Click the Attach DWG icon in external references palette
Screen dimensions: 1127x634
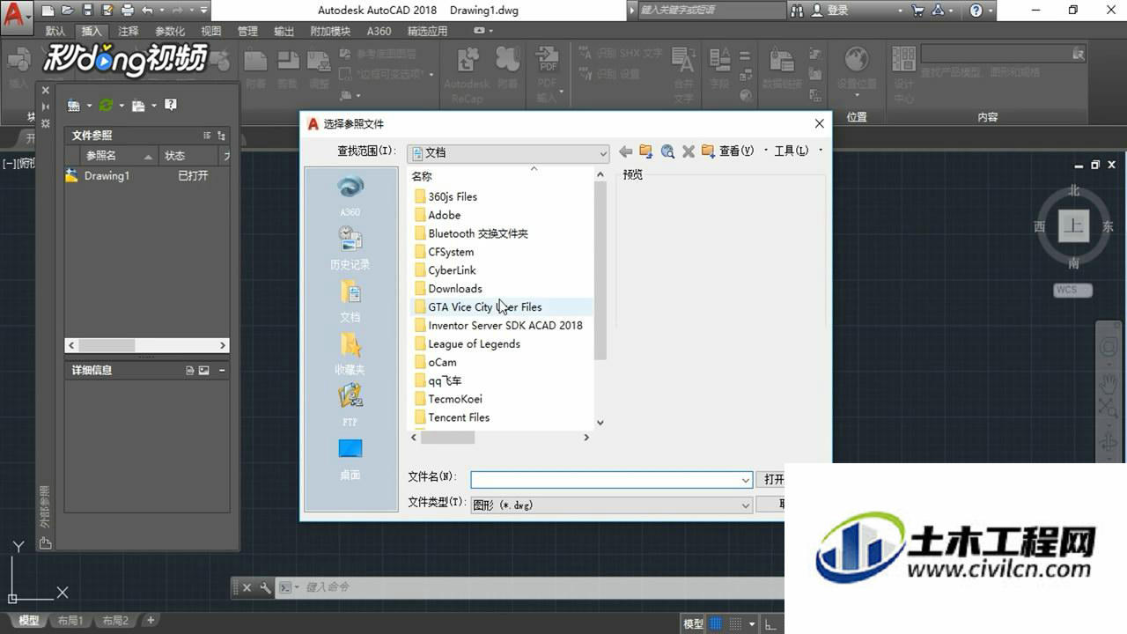tap(74, 106)
